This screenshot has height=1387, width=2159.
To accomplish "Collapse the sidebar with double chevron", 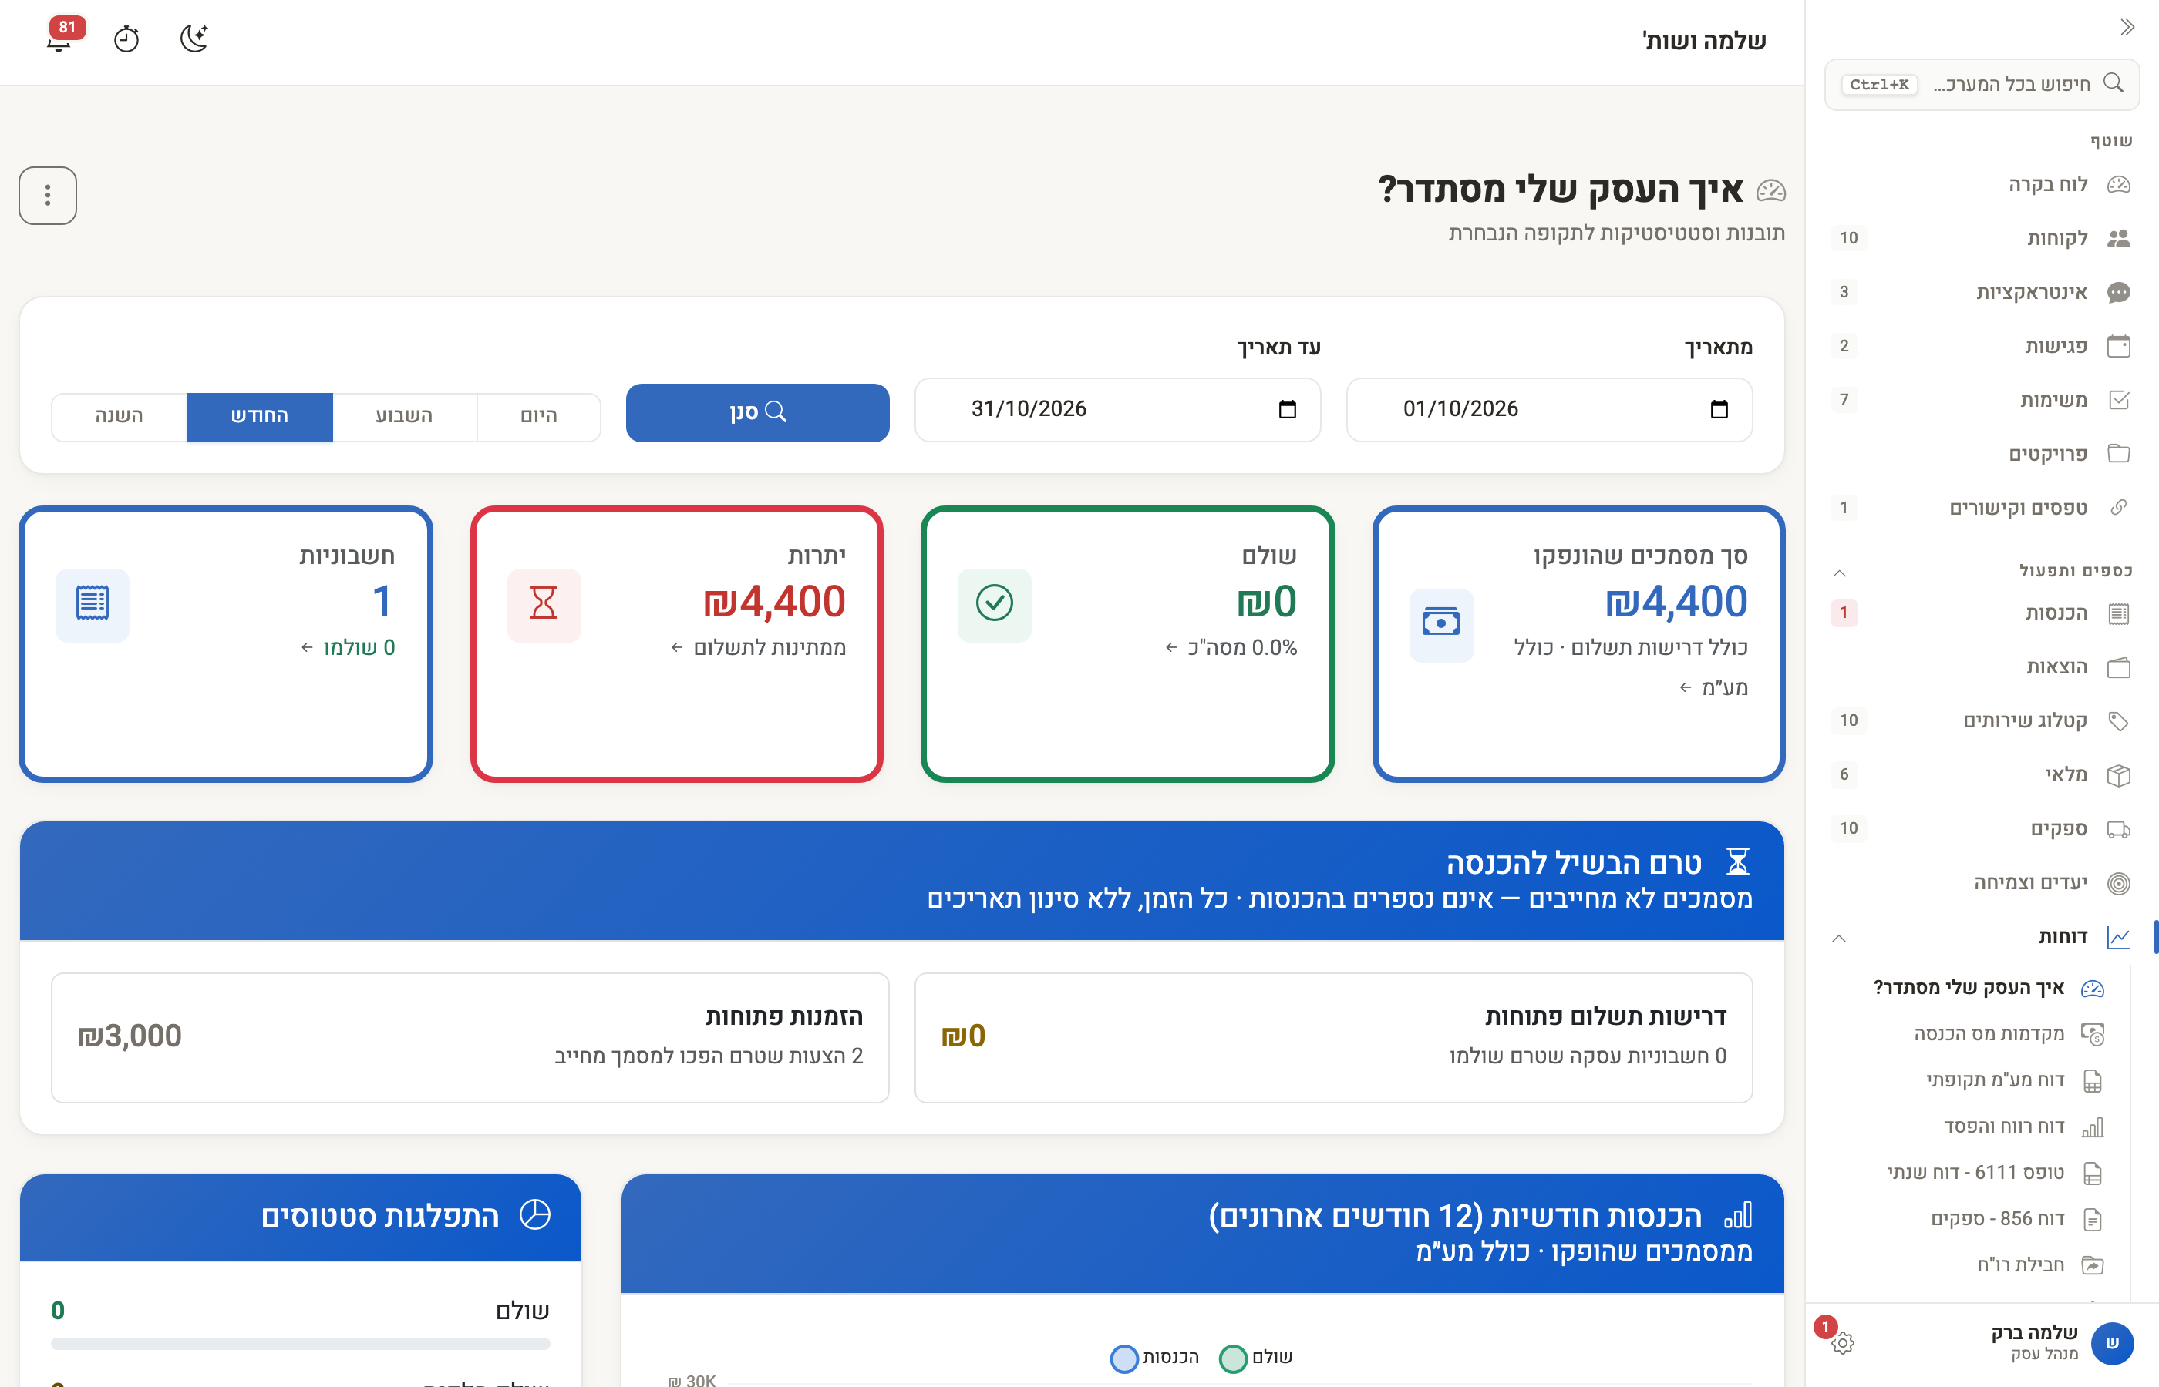I will click(2127, 27).
